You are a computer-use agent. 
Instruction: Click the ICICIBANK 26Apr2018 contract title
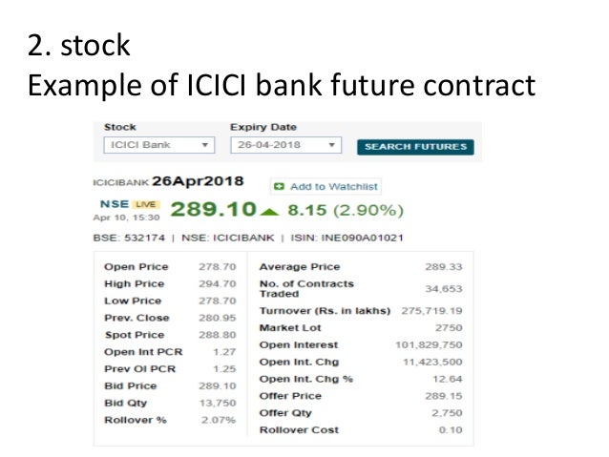click(x=168, y=181)
